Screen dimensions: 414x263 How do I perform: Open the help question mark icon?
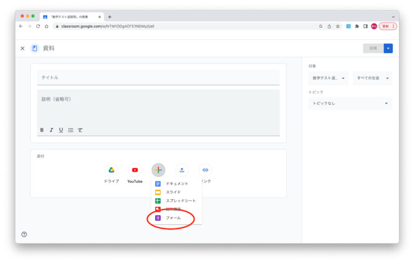coord(24,234)
